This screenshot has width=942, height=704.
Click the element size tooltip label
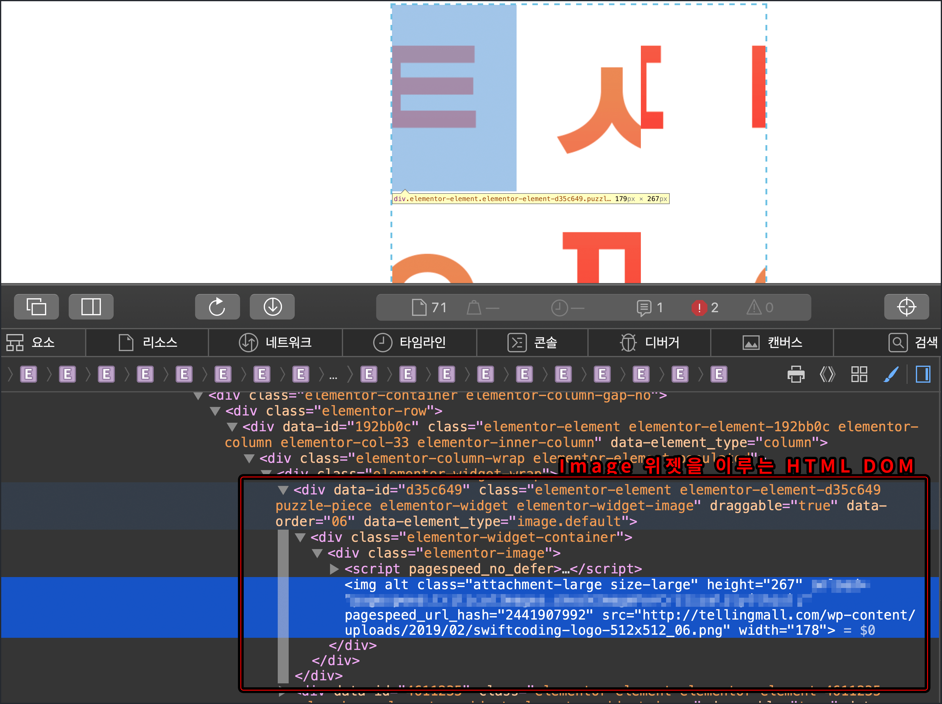coord(531,199)
